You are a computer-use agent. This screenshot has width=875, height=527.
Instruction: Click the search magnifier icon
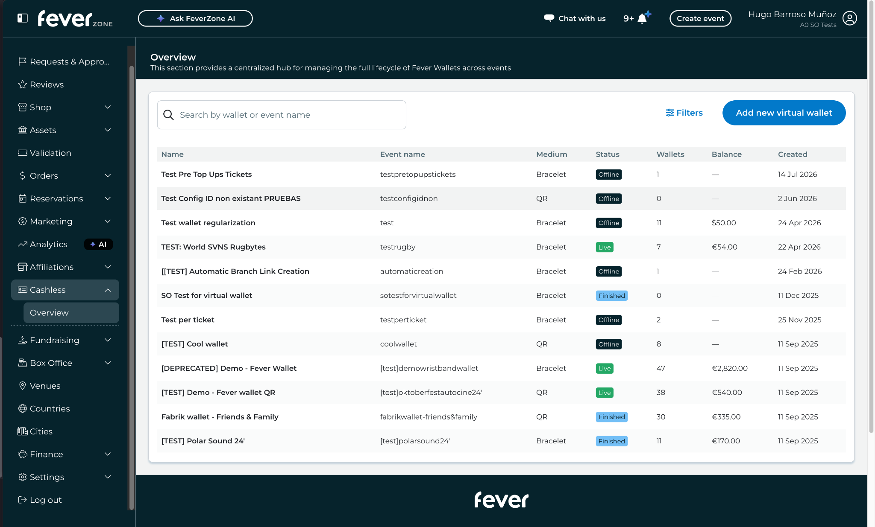[168, 115]
